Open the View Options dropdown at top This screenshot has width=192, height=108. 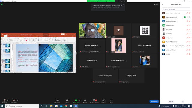point(122,1)
